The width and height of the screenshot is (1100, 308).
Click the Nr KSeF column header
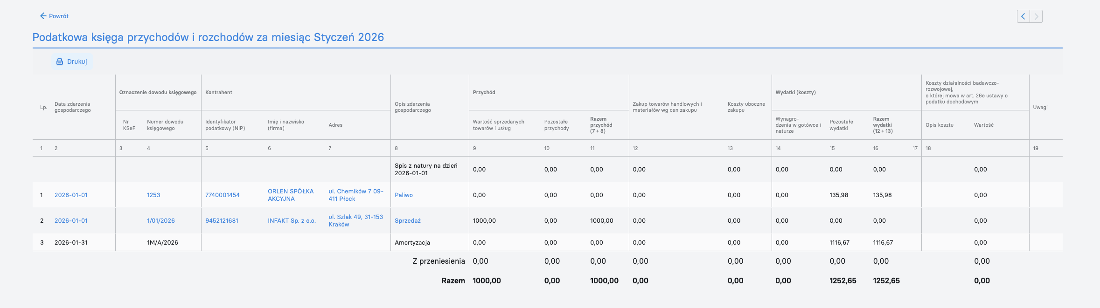(x=129, y=125)
